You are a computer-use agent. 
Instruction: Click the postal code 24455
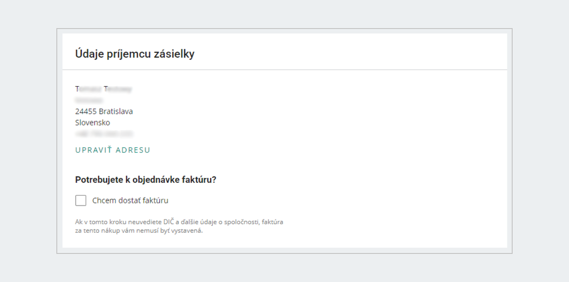(86, 112)
